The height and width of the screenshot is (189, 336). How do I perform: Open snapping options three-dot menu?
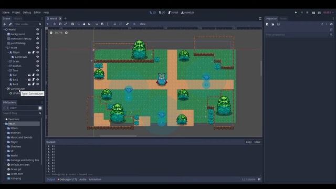click(x=108, y=24)
